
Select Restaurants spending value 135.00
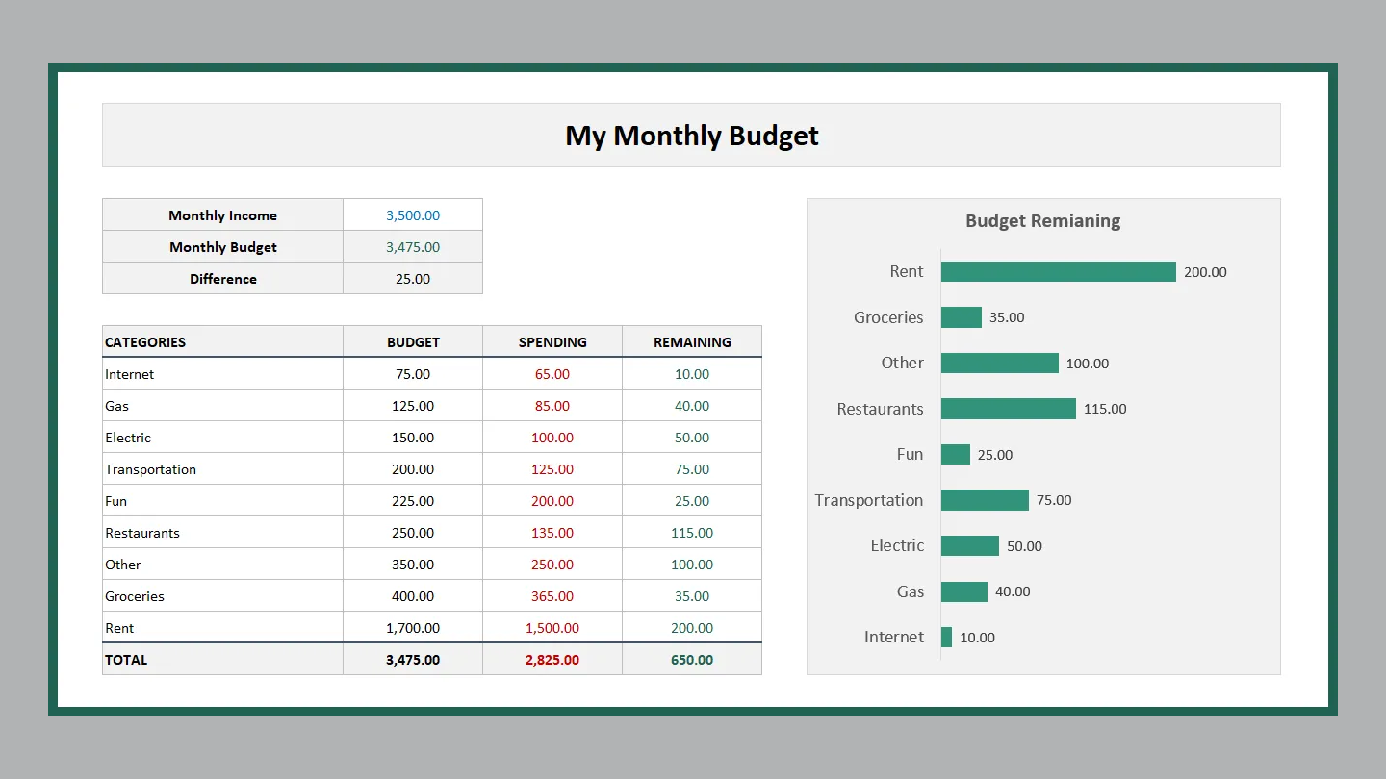click(x=552, y=533)
